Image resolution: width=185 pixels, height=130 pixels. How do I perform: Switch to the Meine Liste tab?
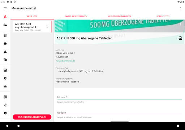coord(32,16)
